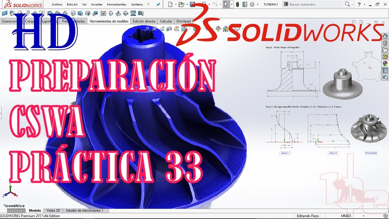Toggle the menu bar pin icon

coord(158,5)
